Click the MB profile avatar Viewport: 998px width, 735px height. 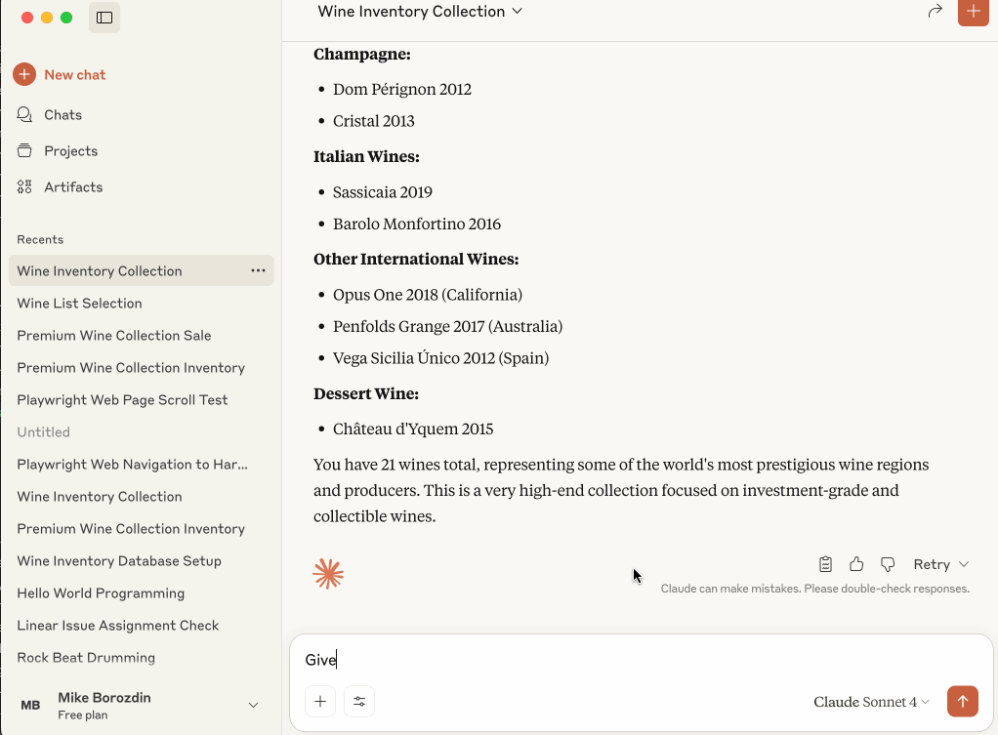pos(30,705)
